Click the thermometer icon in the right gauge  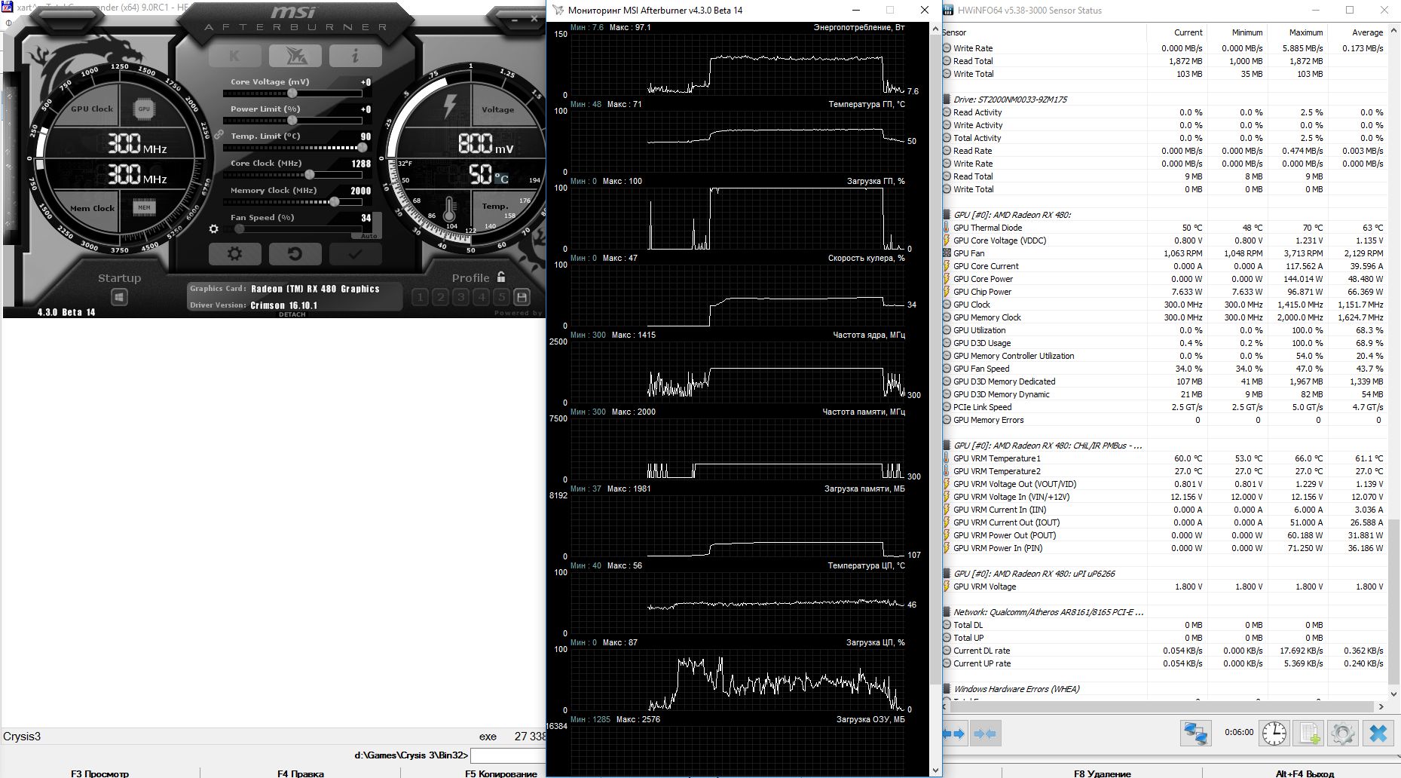coord(451,210)
